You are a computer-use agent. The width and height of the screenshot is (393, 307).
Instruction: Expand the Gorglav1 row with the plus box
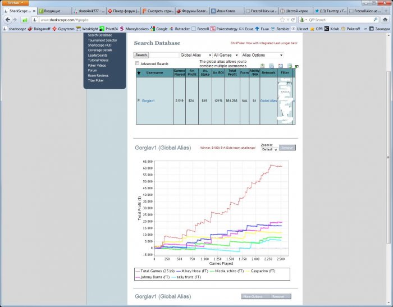pos(138,100)
